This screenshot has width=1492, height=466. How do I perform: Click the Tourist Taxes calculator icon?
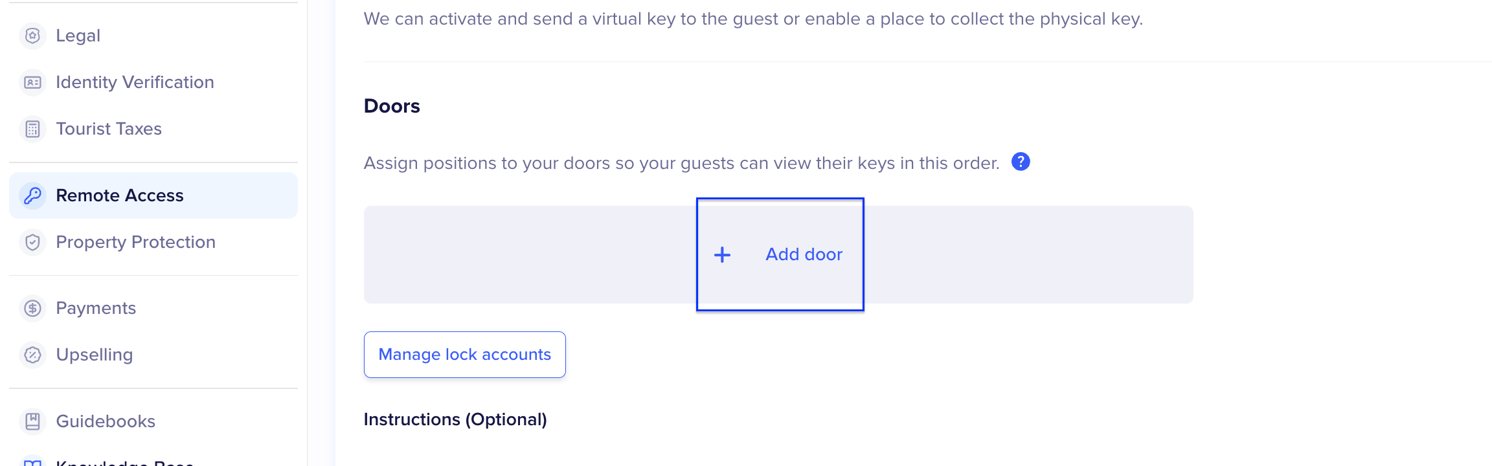pyautogui.click(x=32, y=129)
